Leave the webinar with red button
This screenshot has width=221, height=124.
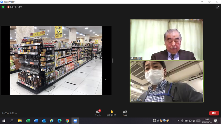[x=214, y=113]
